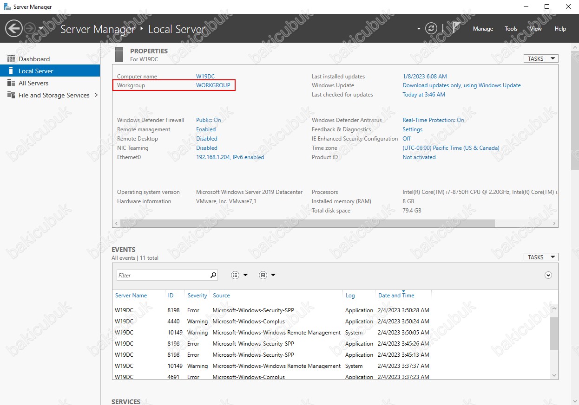Click the Back navigation arrow
The width and height of the screenshot is (579, 405).
[x=13, y=29]
